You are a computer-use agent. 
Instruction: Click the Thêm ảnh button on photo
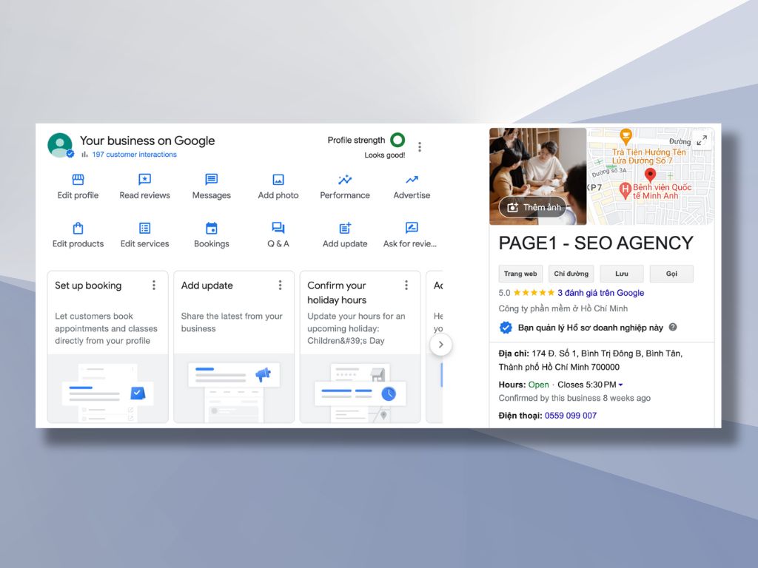click(533, 207)
